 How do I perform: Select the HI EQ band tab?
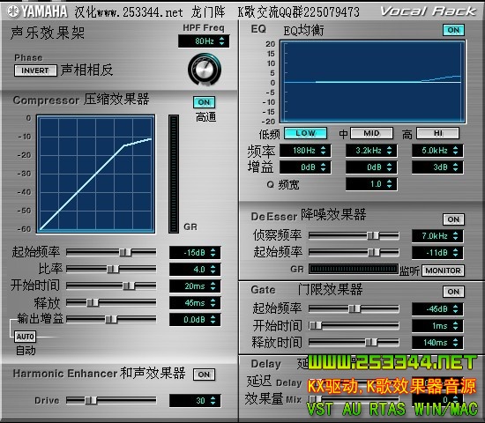coord(437,133)
